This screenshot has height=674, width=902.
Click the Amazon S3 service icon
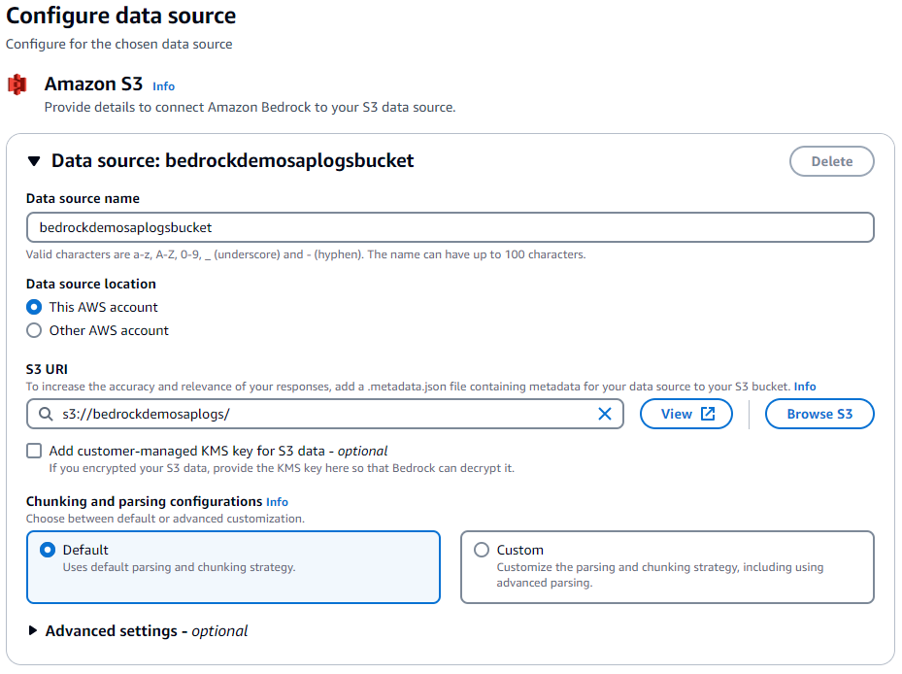pyautogui.click(x=17, y=84)
